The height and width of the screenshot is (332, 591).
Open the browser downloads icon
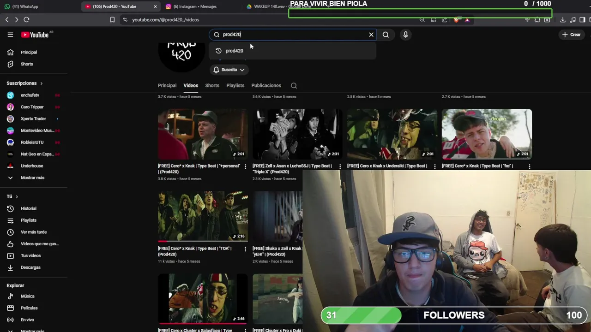coord(562,20)
